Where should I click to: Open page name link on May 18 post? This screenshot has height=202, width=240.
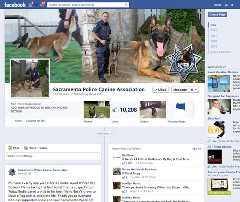click(x=43, y=170)
